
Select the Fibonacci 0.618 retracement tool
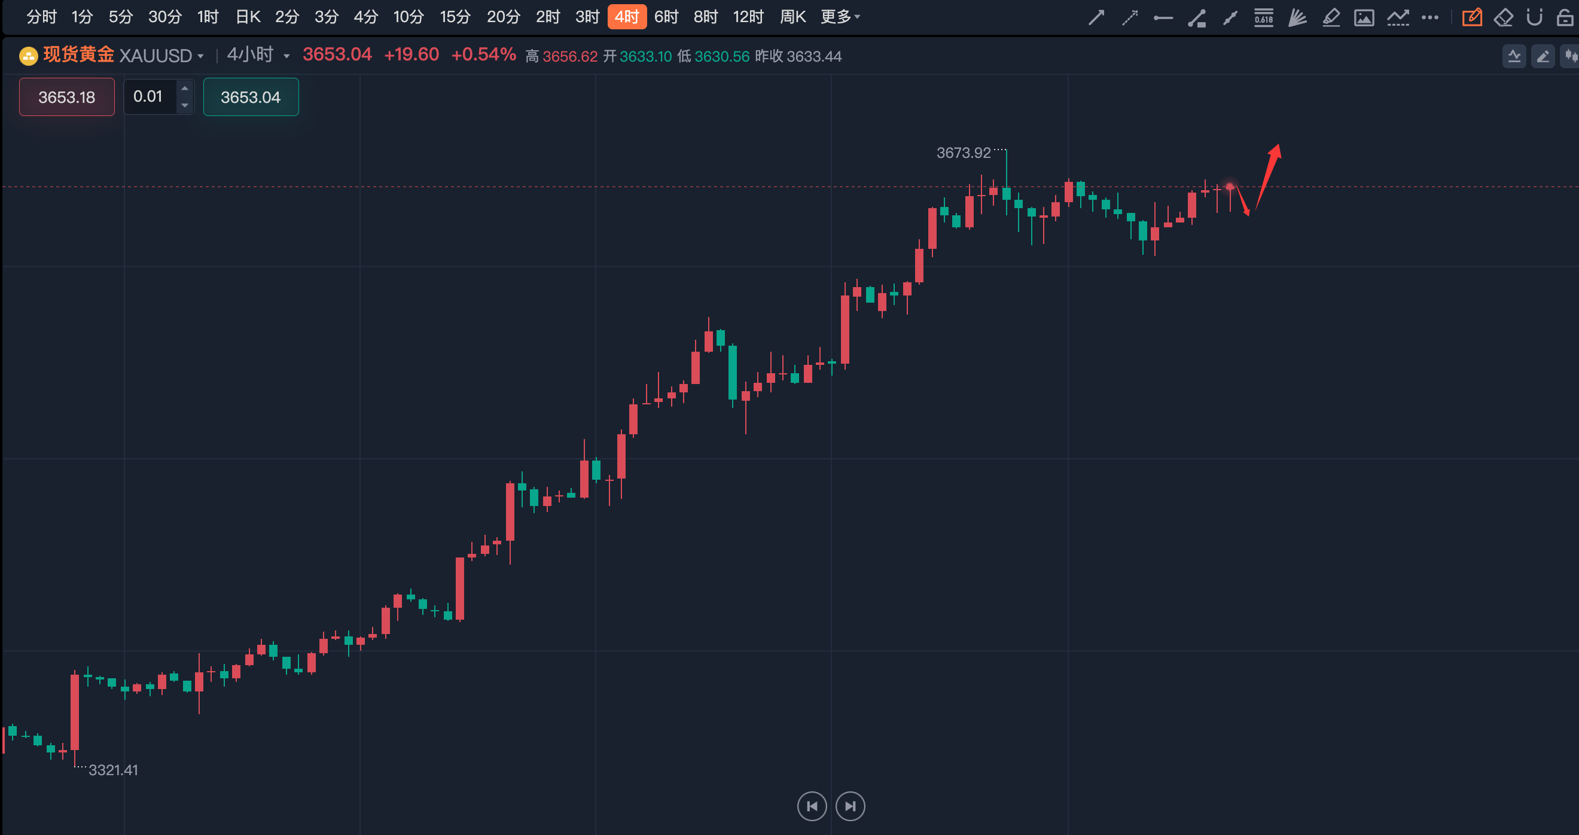tap(1263, 17)
